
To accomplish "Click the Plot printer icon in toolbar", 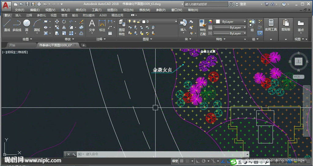I will 39,4.
